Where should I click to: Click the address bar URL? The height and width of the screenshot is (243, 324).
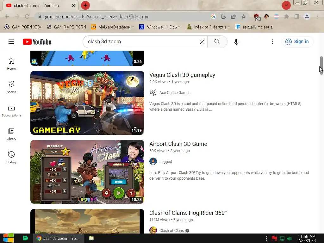[x=97, y=16]
